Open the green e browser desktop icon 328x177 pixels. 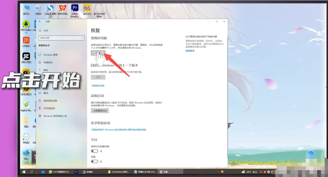tap(26, 106)
